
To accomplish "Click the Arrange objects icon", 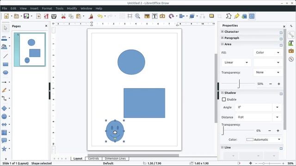I will coord(192,16).
